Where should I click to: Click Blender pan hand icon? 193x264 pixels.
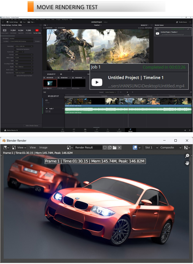coord(187,163)
